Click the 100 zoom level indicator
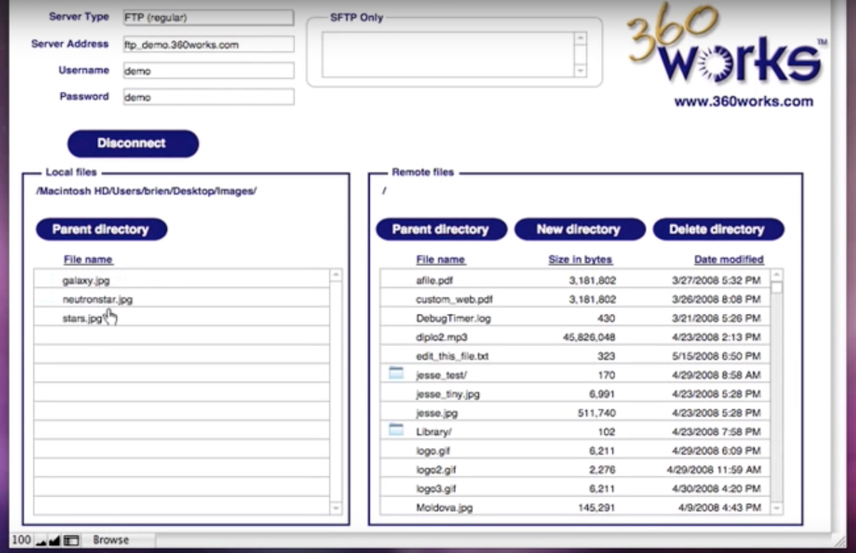Image resolution: width=856 pixels, height=553 pixels. coord(21,540)
